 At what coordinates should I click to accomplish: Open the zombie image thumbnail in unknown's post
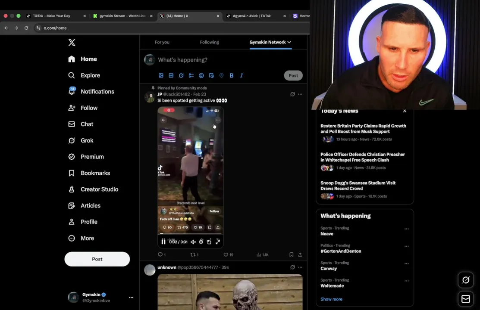click(x=230, y=292)
